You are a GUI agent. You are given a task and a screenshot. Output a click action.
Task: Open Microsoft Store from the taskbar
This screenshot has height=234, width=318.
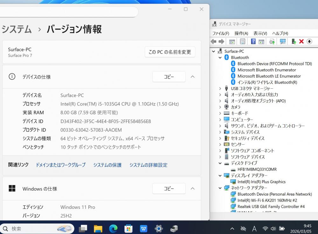point(128,228)
